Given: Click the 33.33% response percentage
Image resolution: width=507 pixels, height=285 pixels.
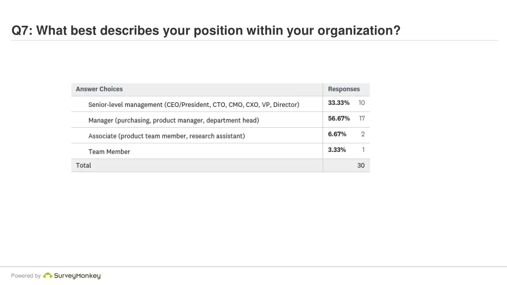Looking at the screenshot, I should pyautogui.click(x=339, y=103).
